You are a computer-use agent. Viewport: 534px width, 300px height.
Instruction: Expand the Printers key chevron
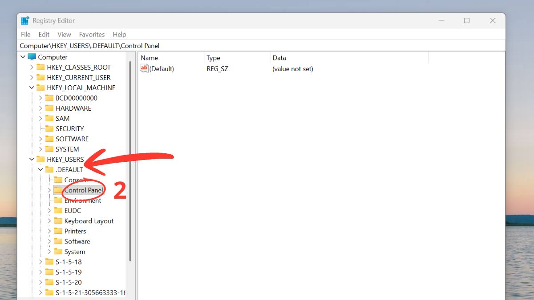(49, 231)
